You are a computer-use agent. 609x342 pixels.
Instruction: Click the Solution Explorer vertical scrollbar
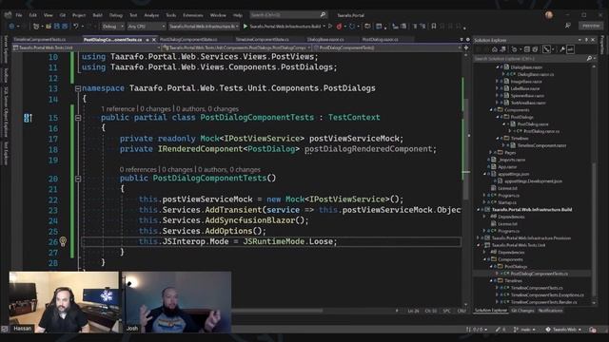click(594, 229)
